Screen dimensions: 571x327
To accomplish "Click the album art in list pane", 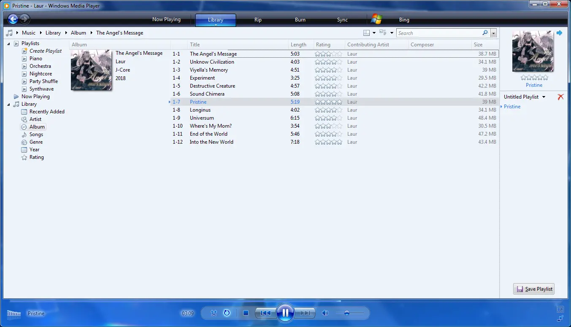I will tap(534, 51).
